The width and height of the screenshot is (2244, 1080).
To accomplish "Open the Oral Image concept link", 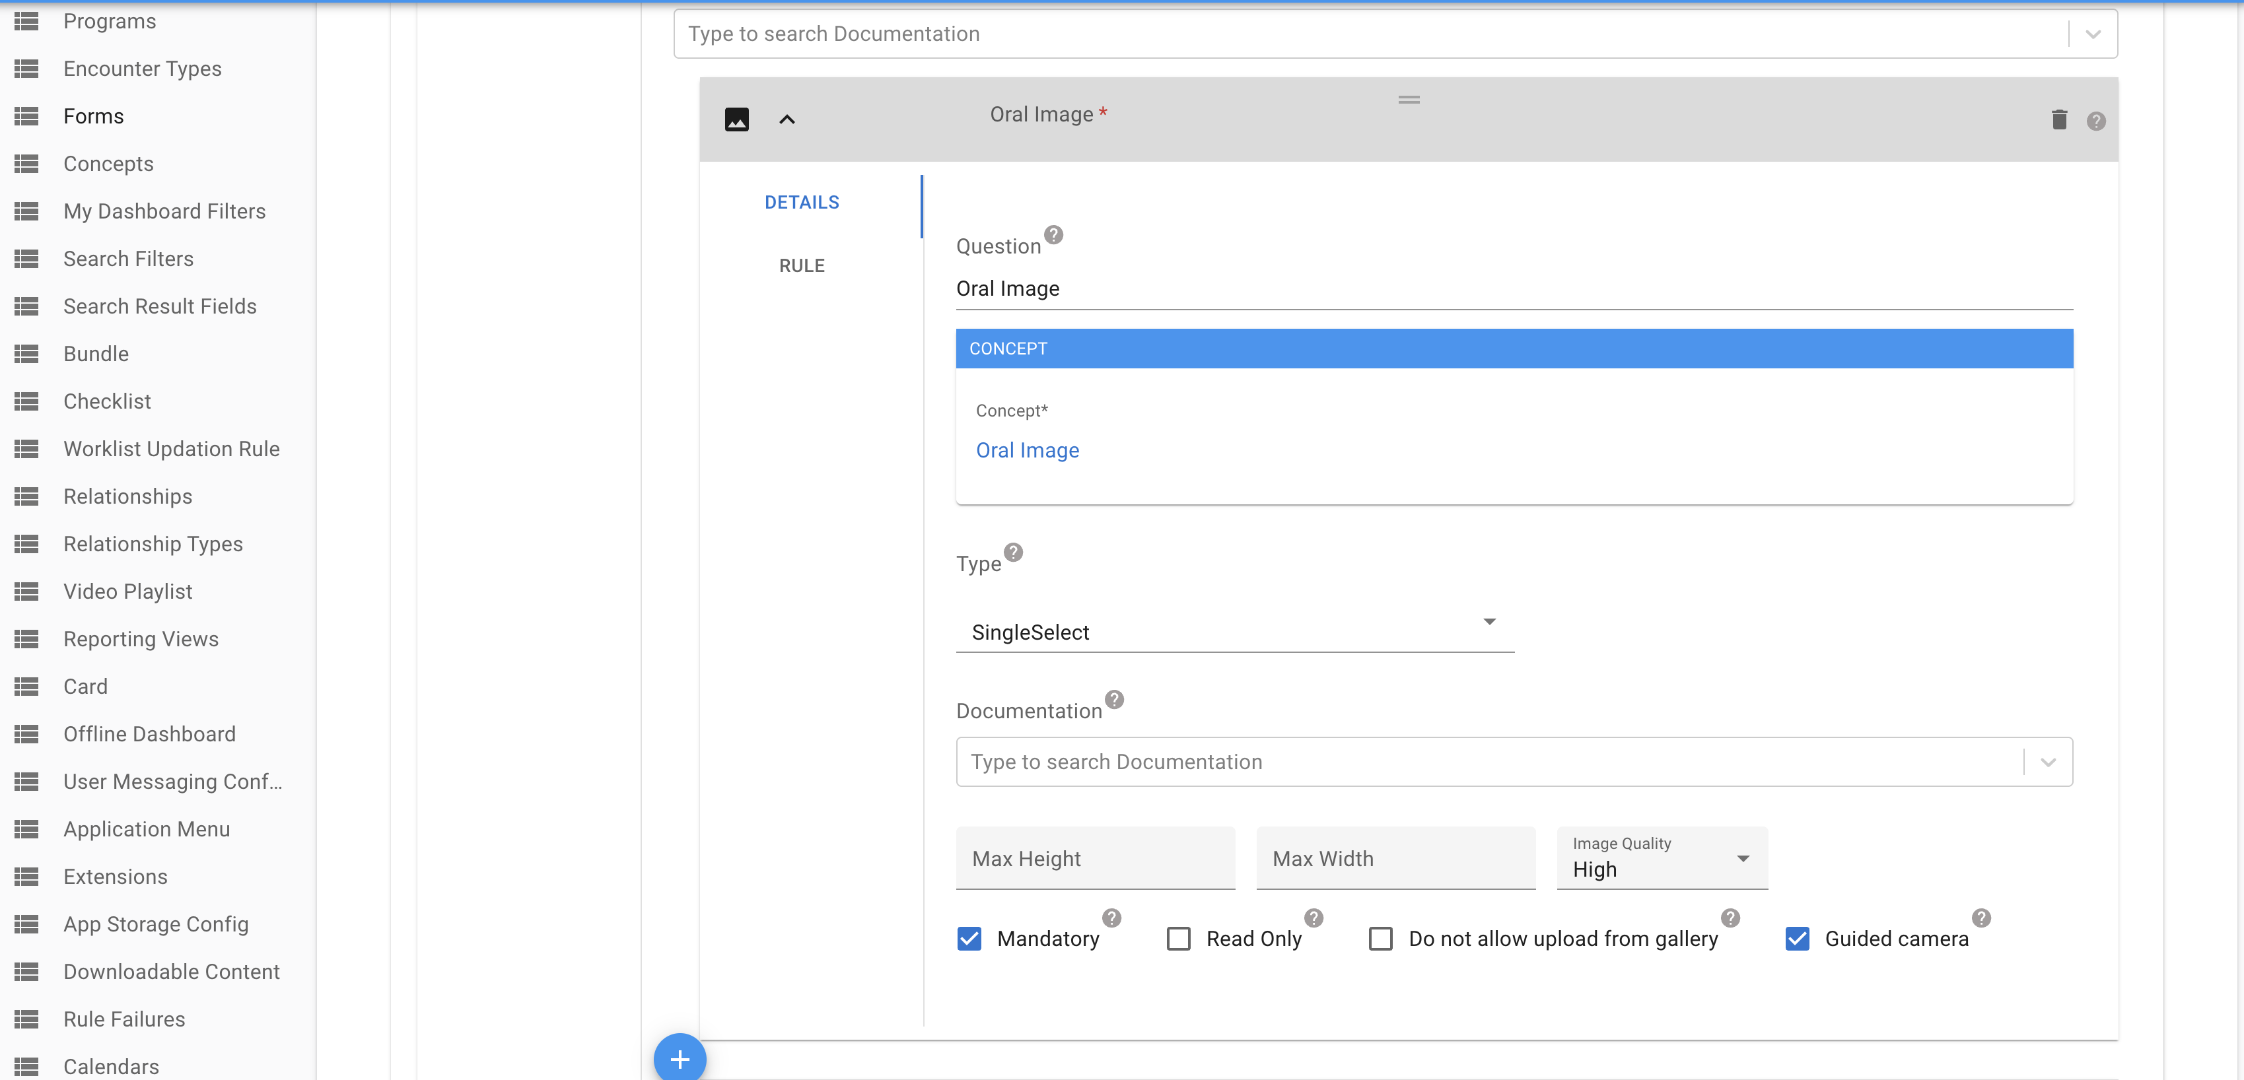I will tap(1028, 450).
